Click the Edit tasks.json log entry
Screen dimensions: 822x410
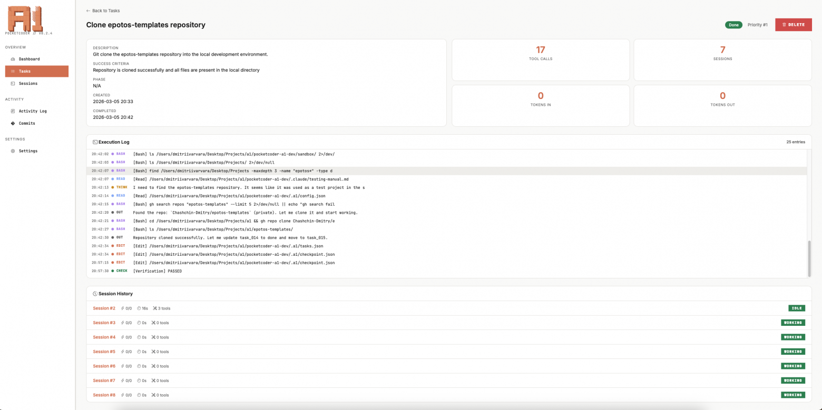tap(447, 246)
